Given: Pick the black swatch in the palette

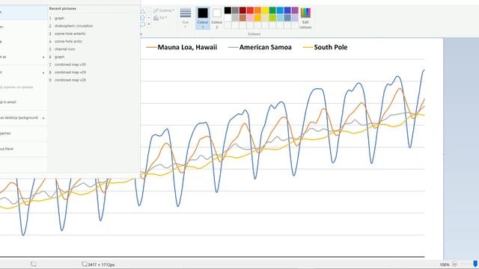Looking at the screenshot, I should [x=228, y=10].
